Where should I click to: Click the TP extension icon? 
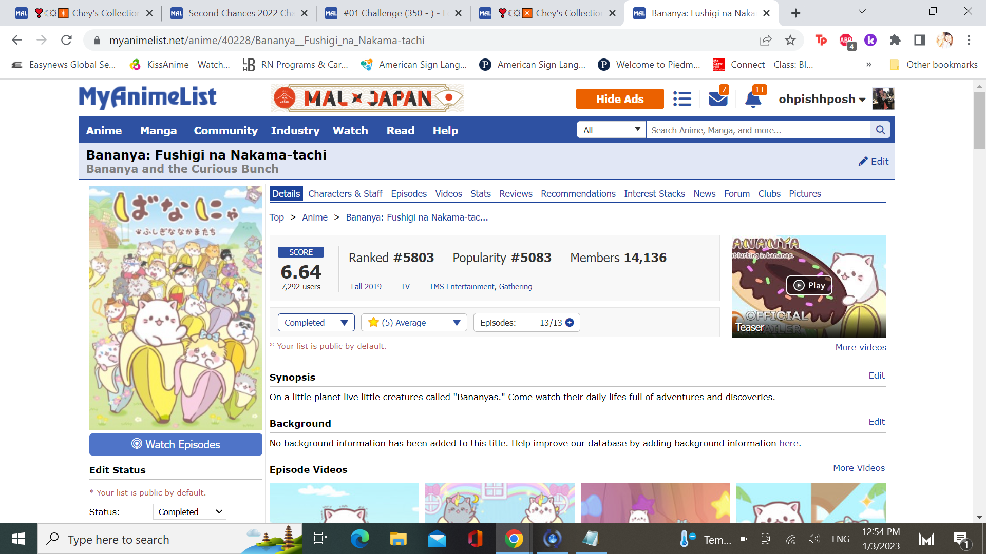[821, 40]
